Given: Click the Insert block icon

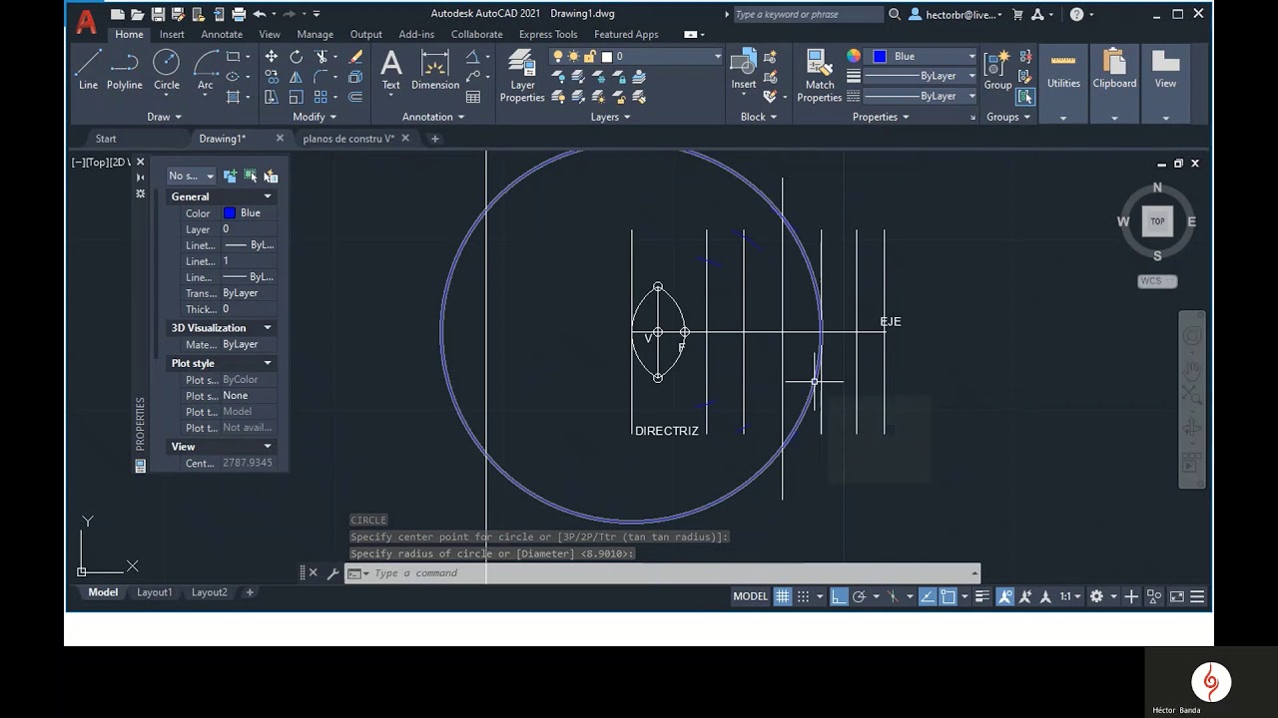Looking at the screenshot, I should pyautogui.click(x=744, y=70).
